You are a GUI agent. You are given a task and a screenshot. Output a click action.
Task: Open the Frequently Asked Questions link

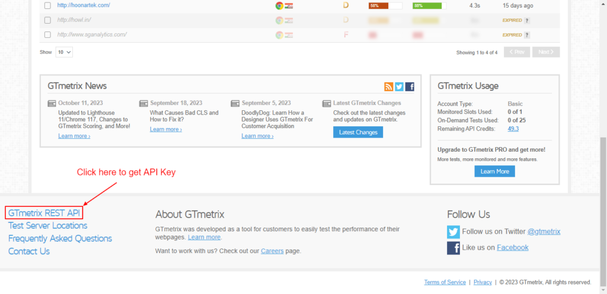click(x=60, y=238)
